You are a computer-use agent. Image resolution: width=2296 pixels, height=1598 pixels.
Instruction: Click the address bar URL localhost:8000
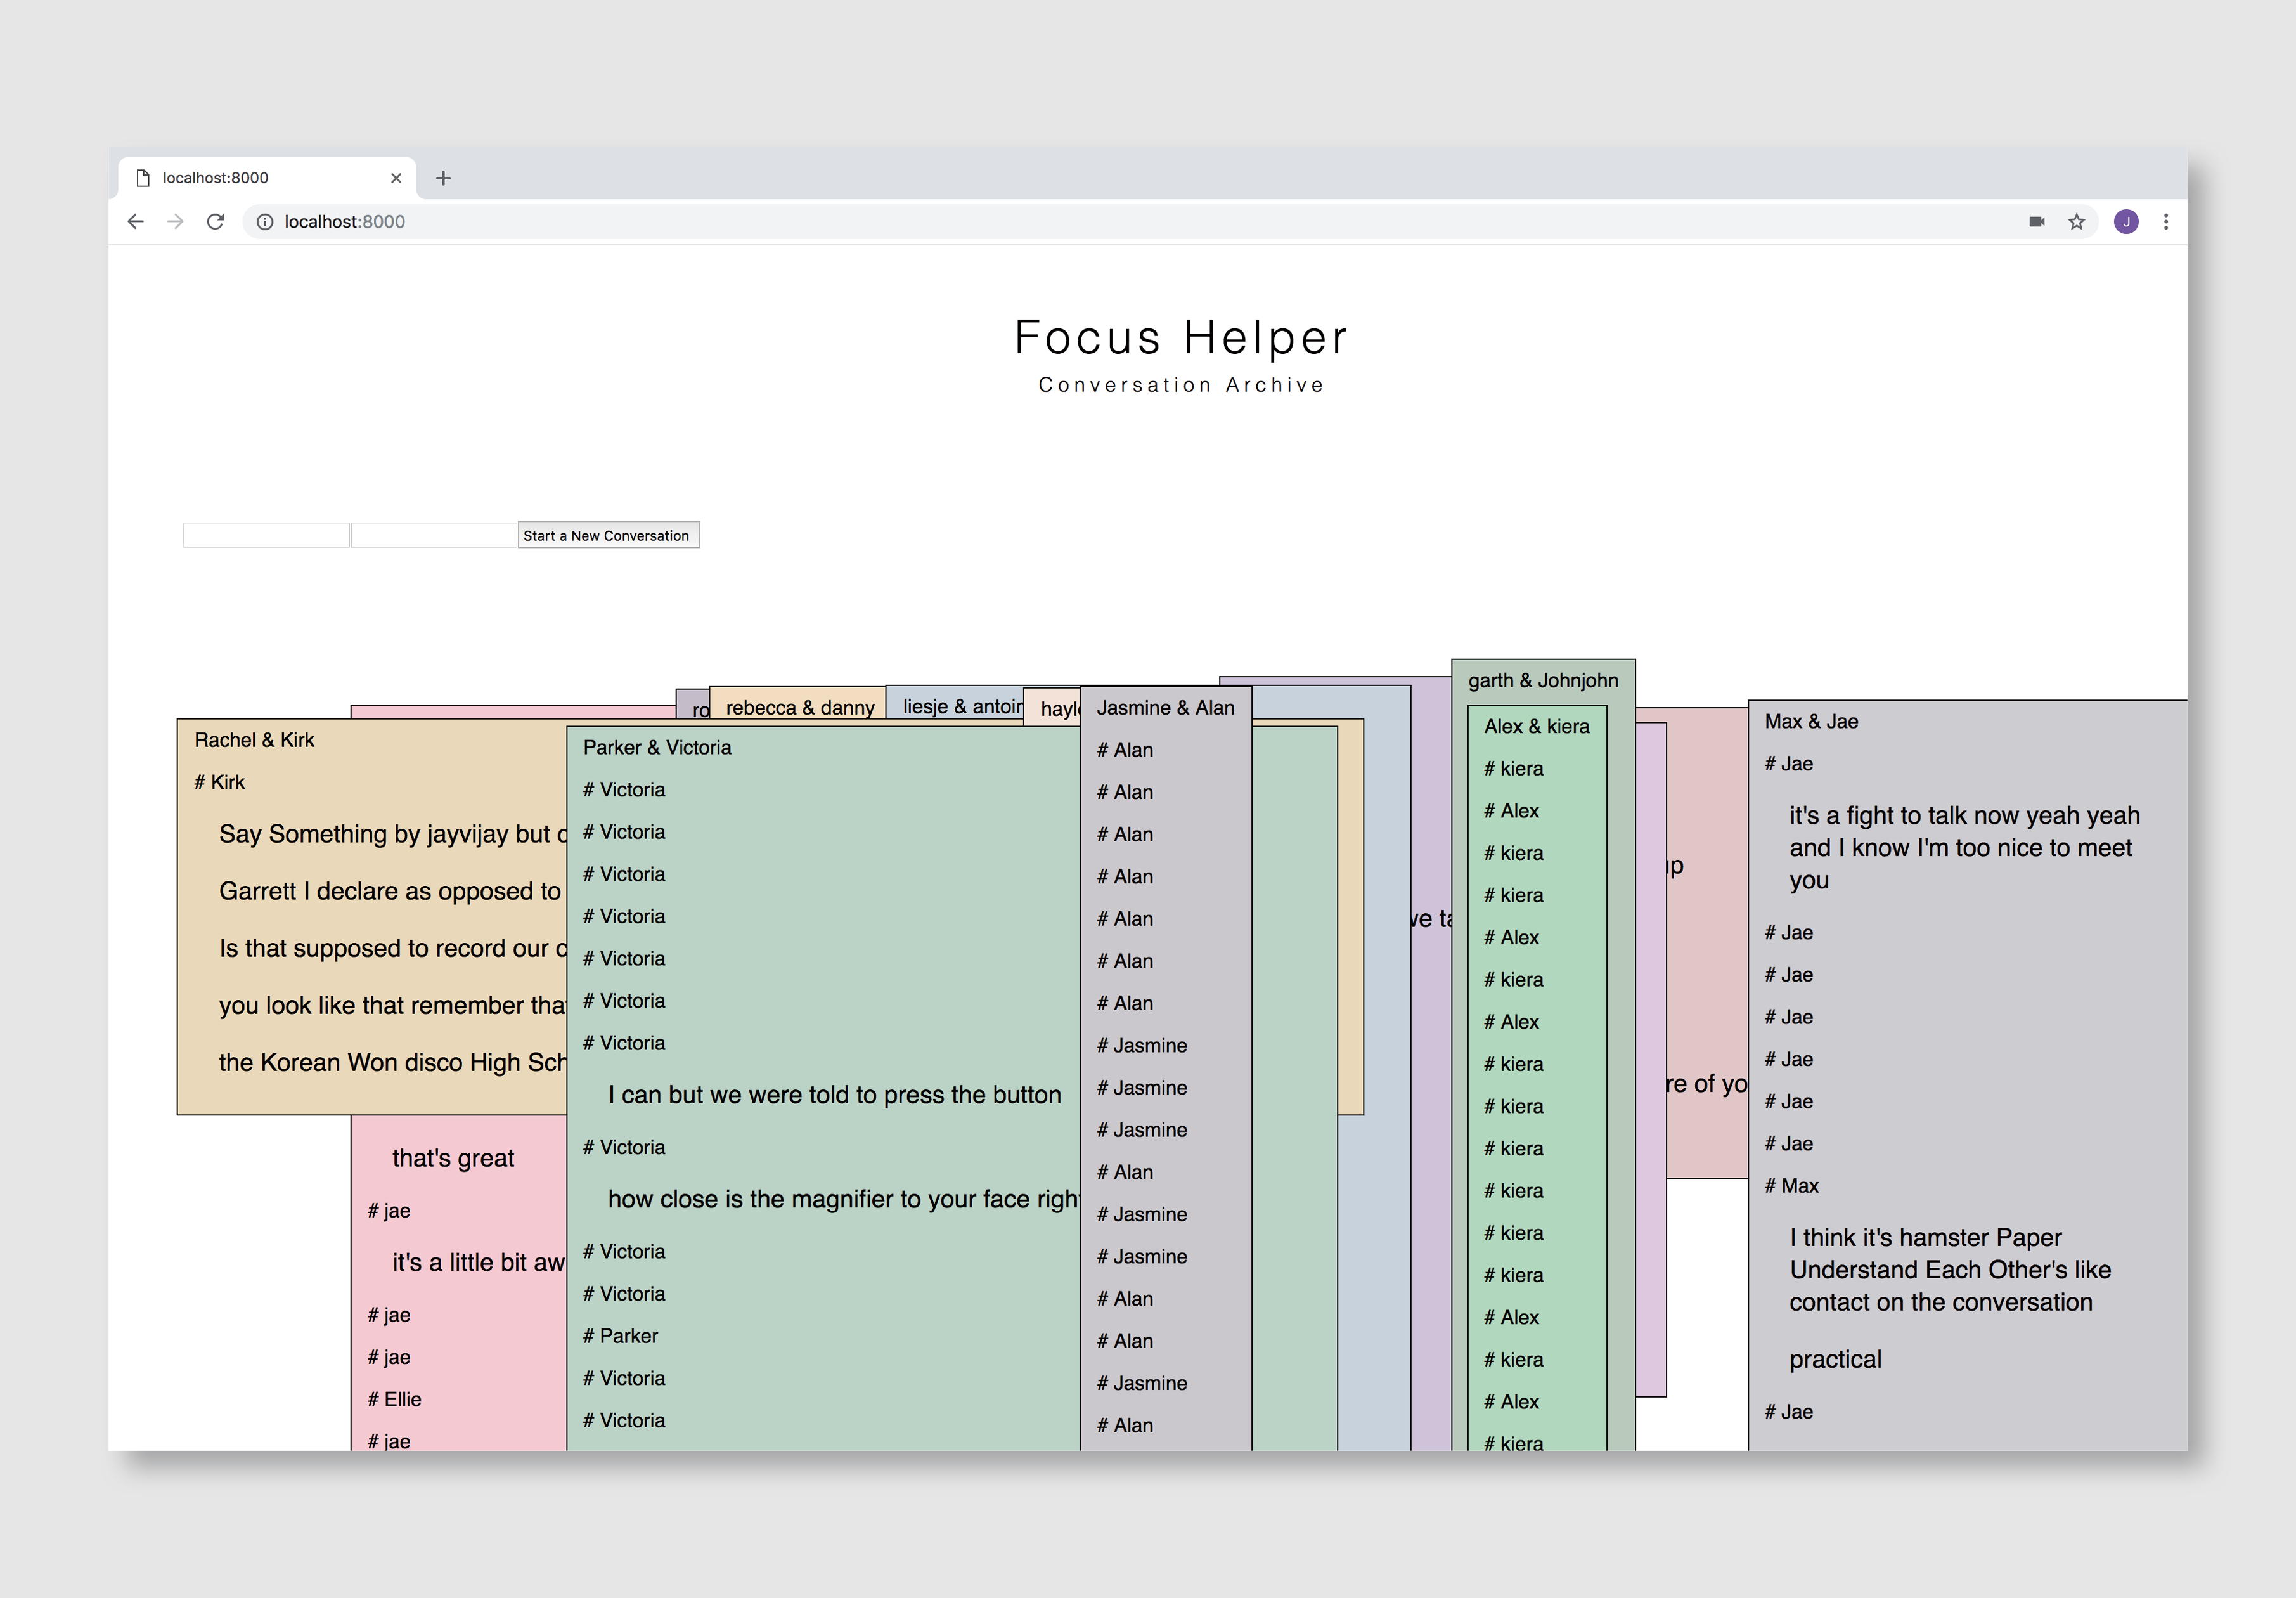[x=345, y=221]
